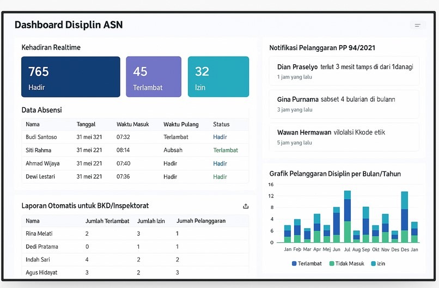This screenshot has width=439, height=288.
Task: Click the Tidak Masuk legend color swatch
Action: [x=332, y=264]
